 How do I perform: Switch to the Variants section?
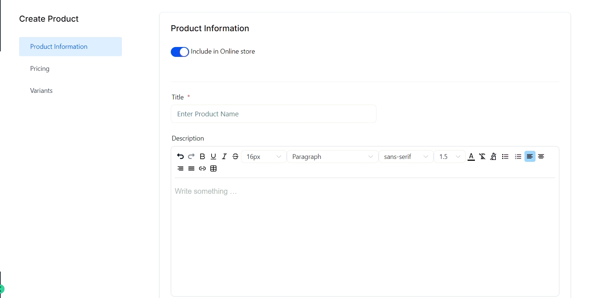tap(41, 91)
